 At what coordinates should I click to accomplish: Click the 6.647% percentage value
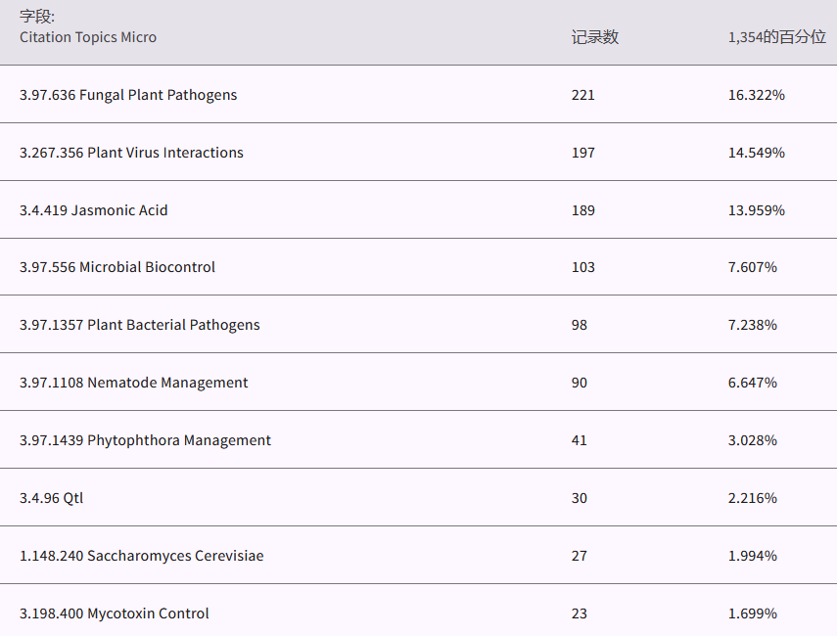coord(752,383)
